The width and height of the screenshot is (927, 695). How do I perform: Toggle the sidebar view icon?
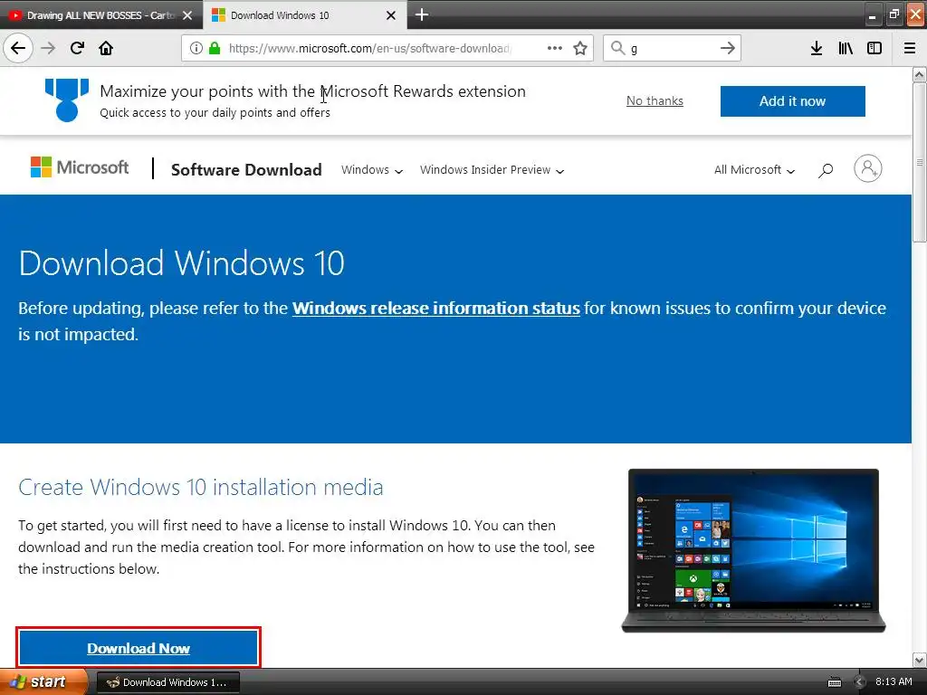click(874, 48)
